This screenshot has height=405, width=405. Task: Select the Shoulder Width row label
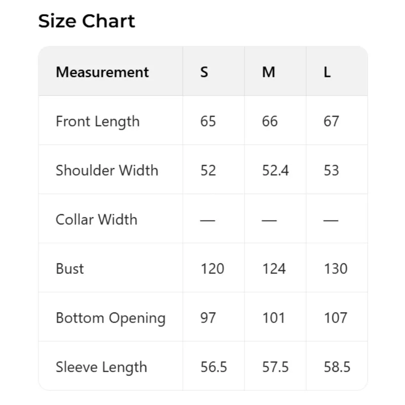tap(107, 170)
